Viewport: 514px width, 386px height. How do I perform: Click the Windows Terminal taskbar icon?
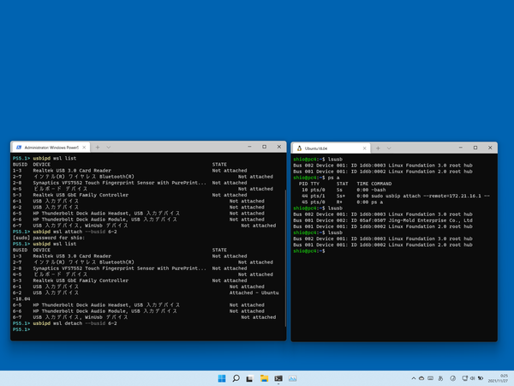278,377
